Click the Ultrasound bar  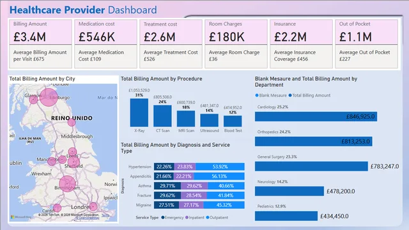click(209, 120)
